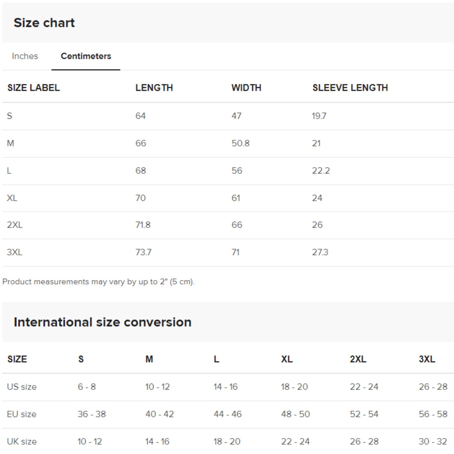The height and width of the screenshot is (454, 454).
Task: Switch to the Inches tab
Action: click(x=25, y=56)
